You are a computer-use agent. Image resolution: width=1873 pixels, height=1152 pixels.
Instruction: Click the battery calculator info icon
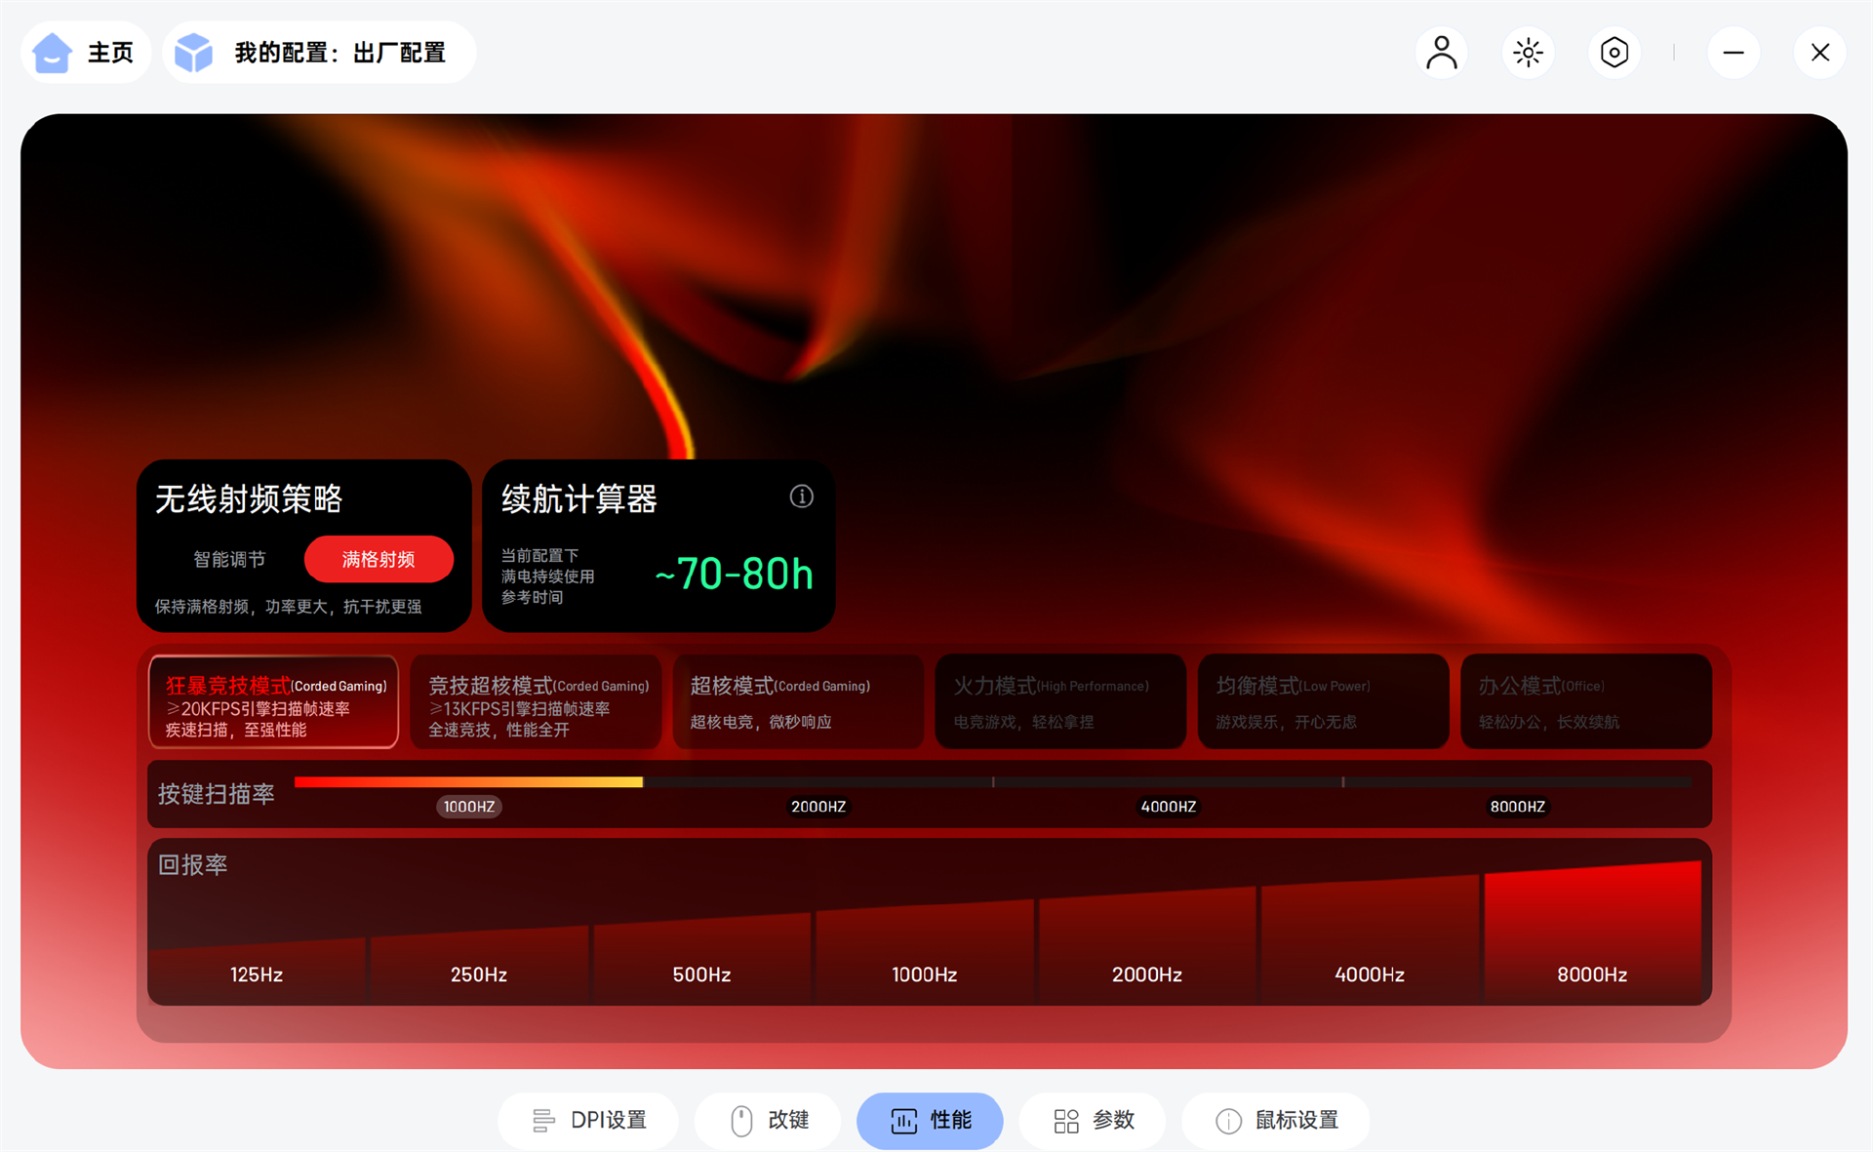tap(801, 497)
